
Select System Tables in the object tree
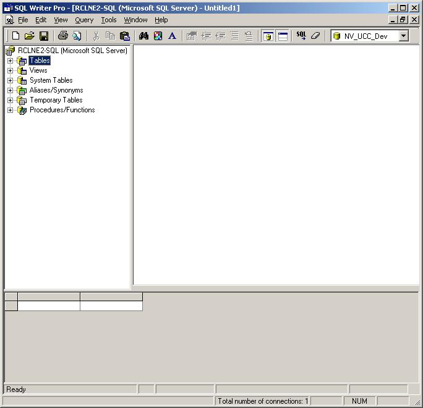[x=51, y=80]
